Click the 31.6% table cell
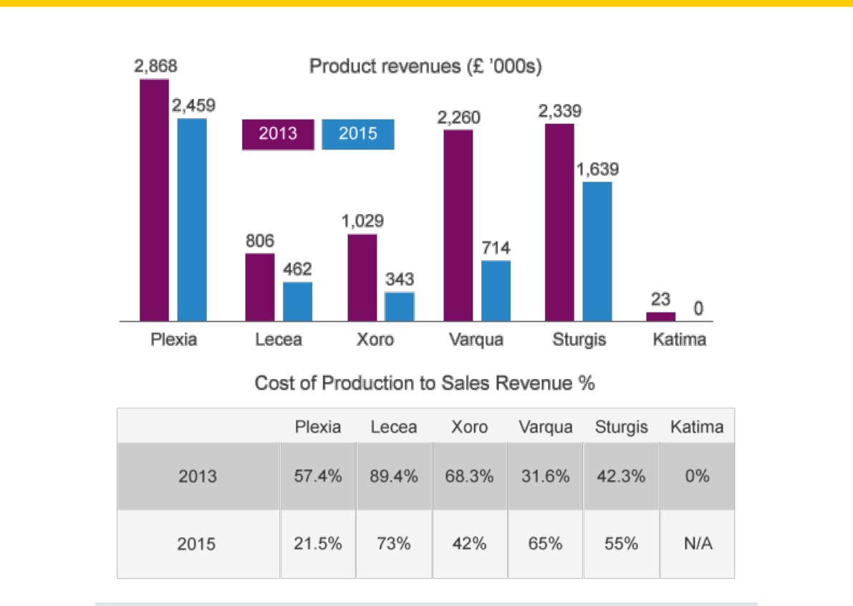The width and height of the screenshot is (853, 606). (546, 476)
